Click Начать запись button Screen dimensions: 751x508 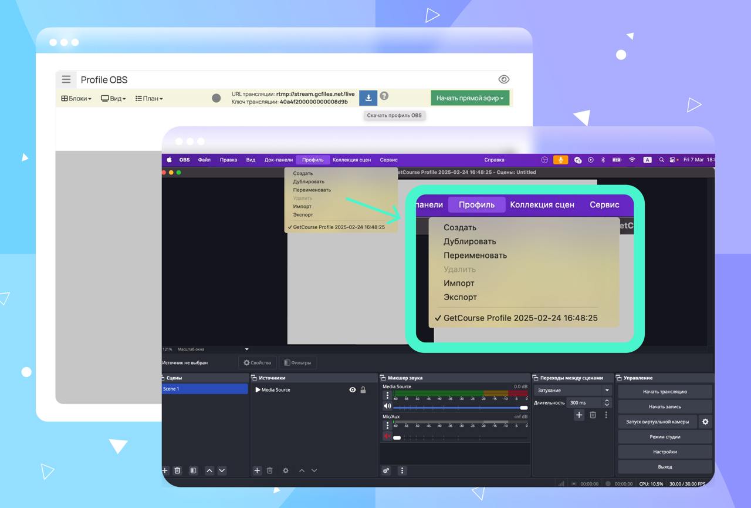click(x=665, y=406)
